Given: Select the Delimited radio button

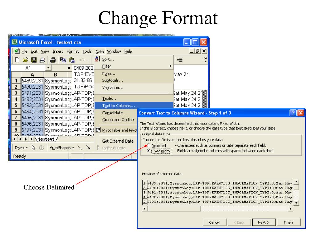Looking at the screenshot, I should (148, 145).
